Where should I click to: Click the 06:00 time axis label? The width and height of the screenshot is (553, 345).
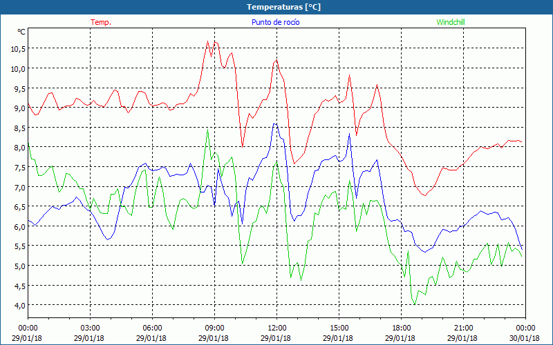coord(152,328)
